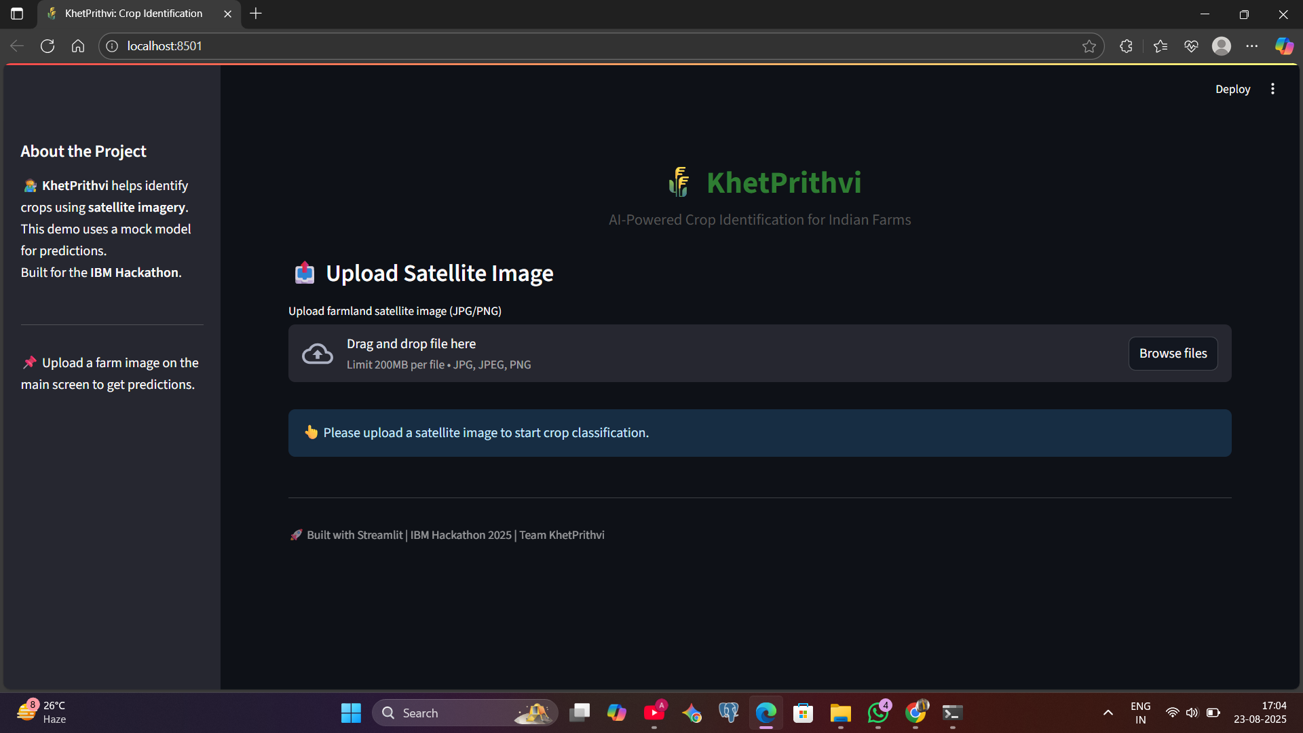Image resolution: width=1303 pixels, height=733 pixels.
Task: Open the Deploy button
Action: tap(1232, 89)
